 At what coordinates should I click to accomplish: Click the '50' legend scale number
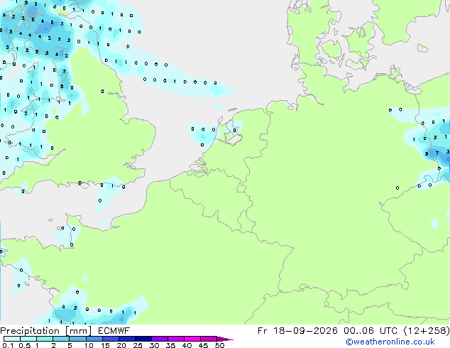pyautogui.click(x=219, y=345)
